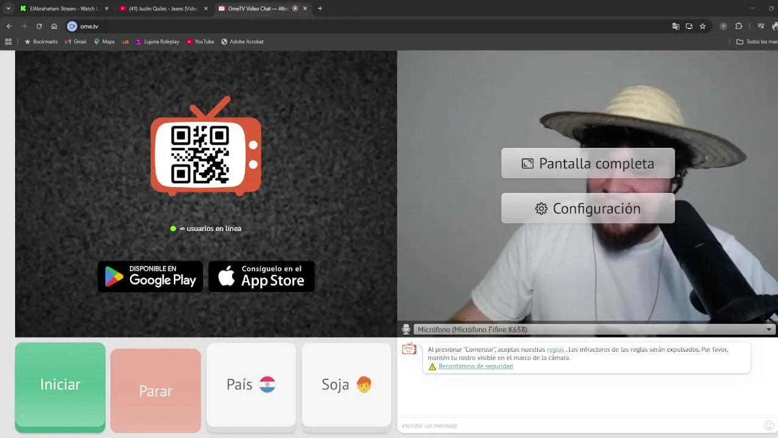Minimize the browser window

tap(752, 9)
